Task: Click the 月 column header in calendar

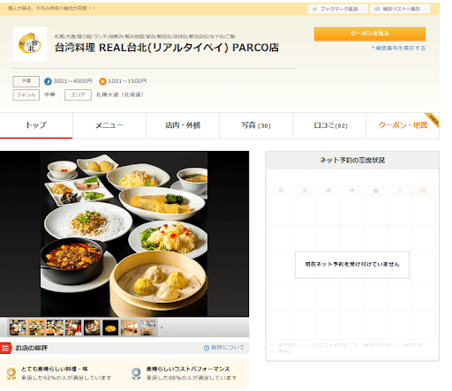Action: click(x=281, y=191)
